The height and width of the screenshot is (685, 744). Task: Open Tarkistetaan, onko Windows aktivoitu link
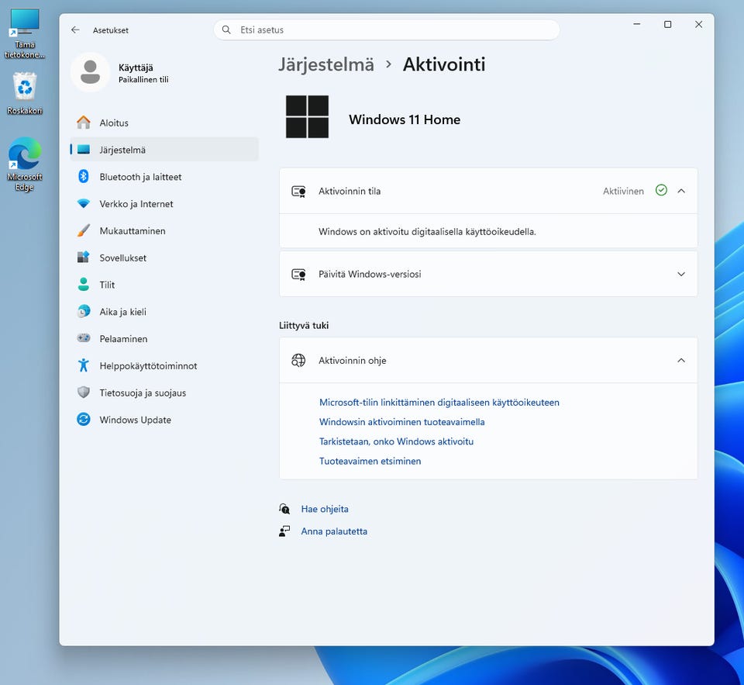(396, 441)
